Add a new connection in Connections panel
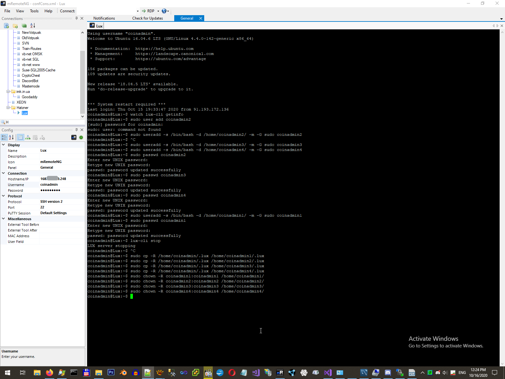 click(6, 26)
